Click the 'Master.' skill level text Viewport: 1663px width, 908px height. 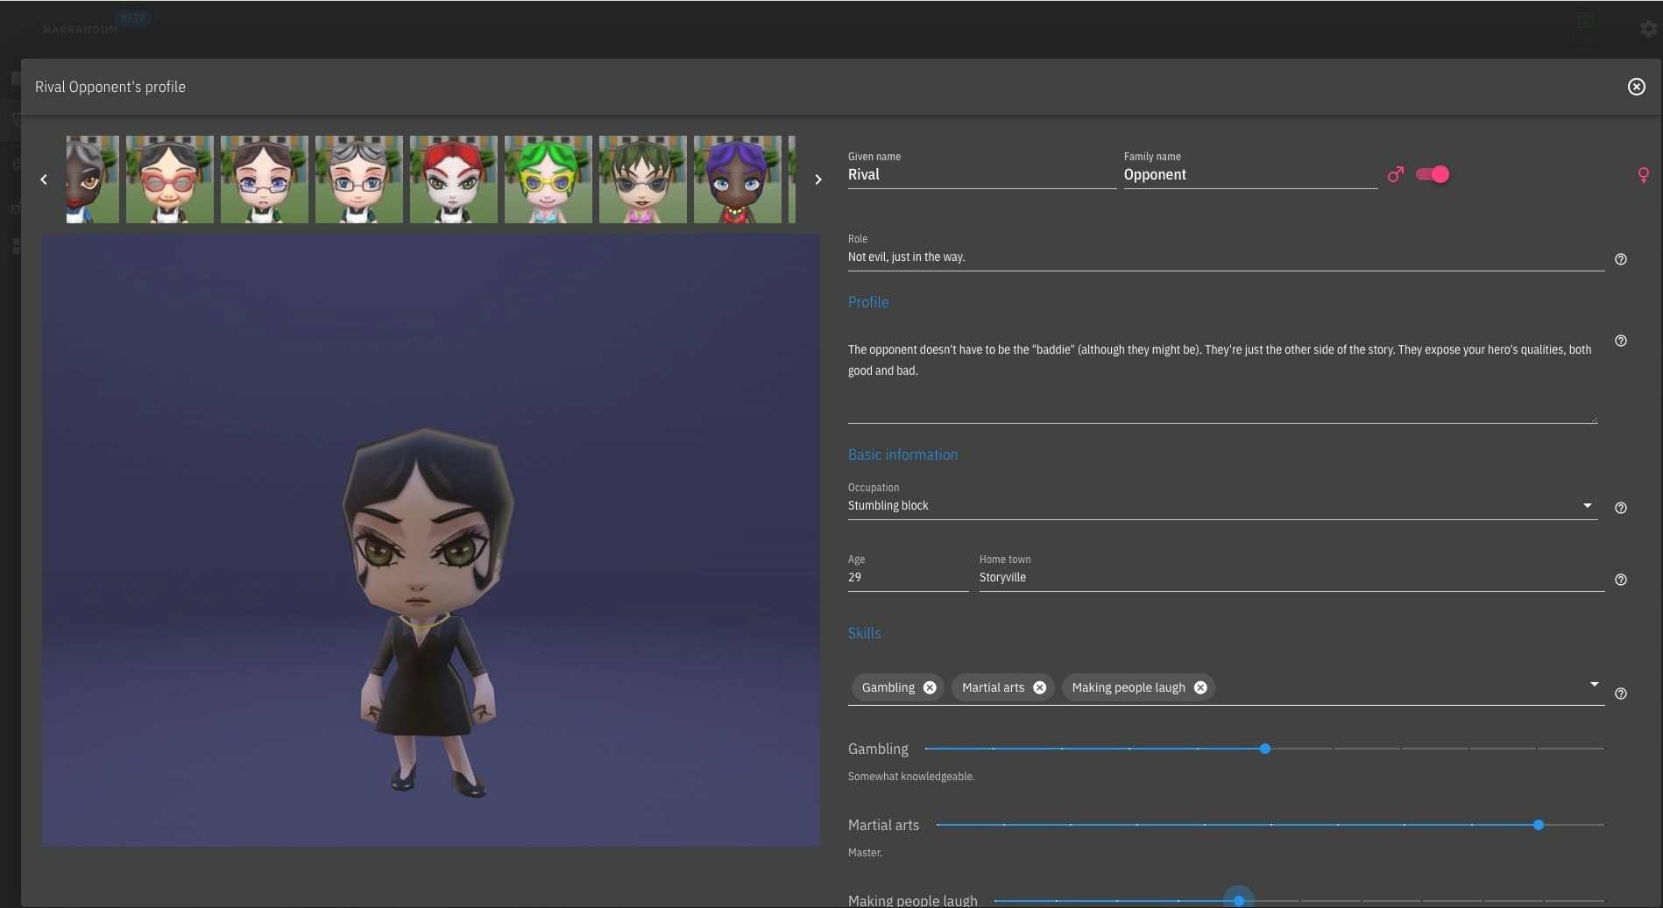[865, 853]
